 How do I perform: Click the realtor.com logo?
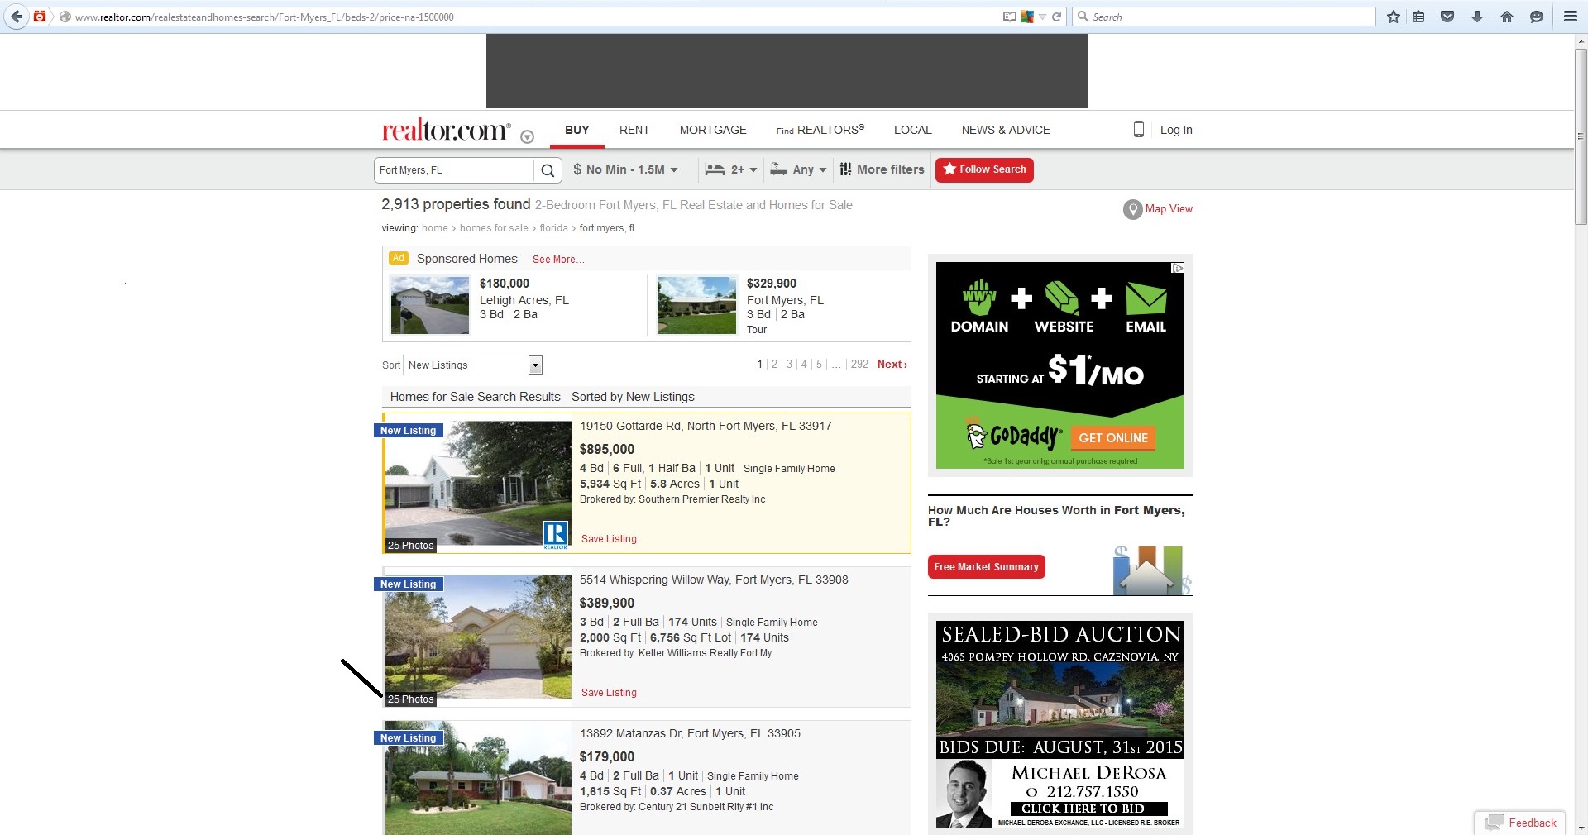tap(445, 130)
